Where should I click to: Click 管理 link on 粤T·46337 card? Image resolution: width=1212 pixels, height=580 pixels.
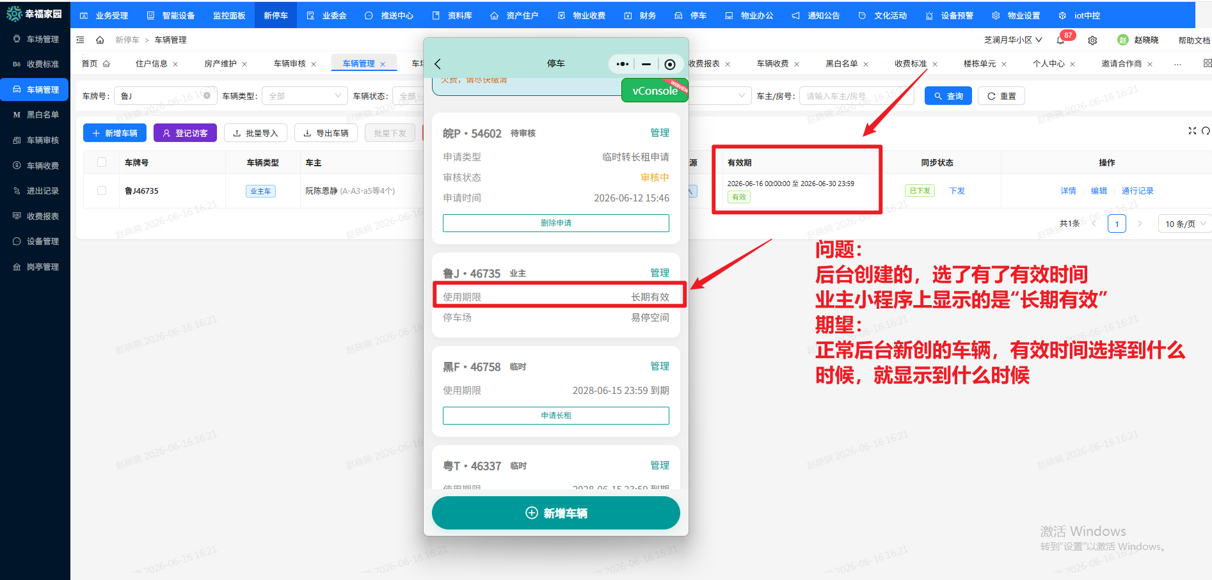point(660,466)
